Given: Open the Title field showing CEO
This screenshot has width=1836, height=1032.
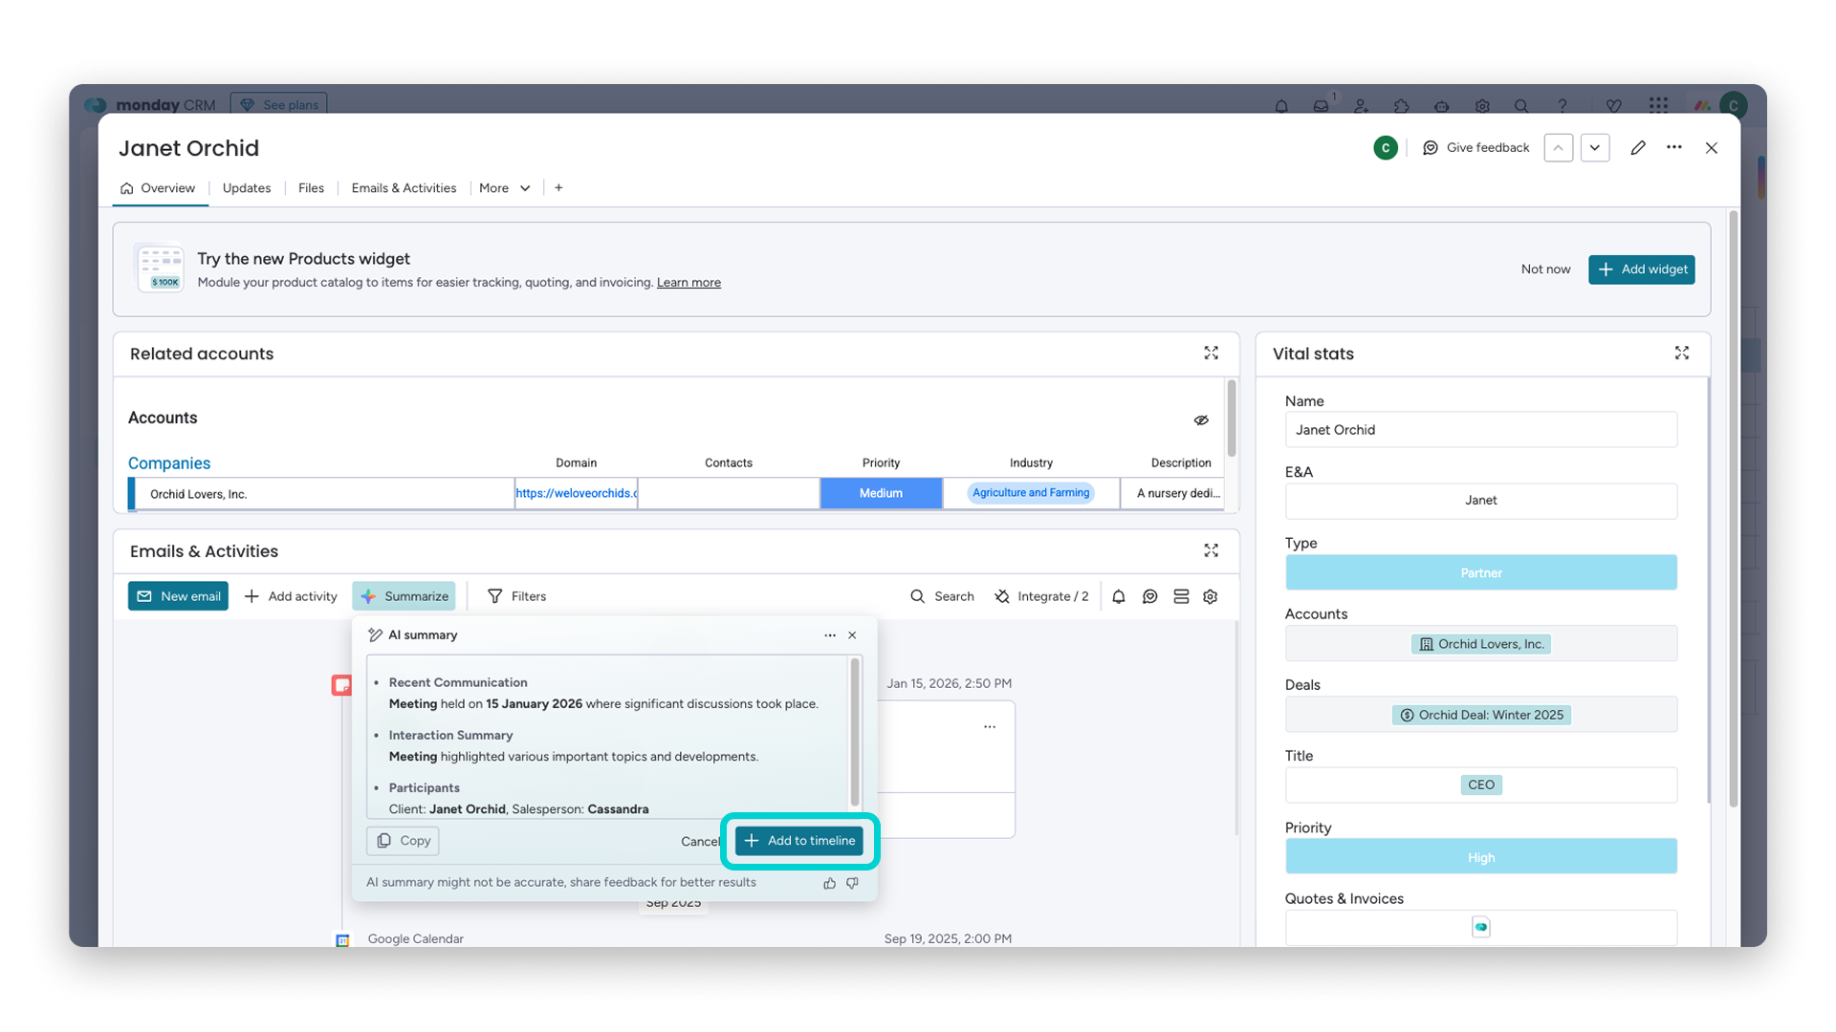Looking at the screenshot, I should [x=1481, y=785].
